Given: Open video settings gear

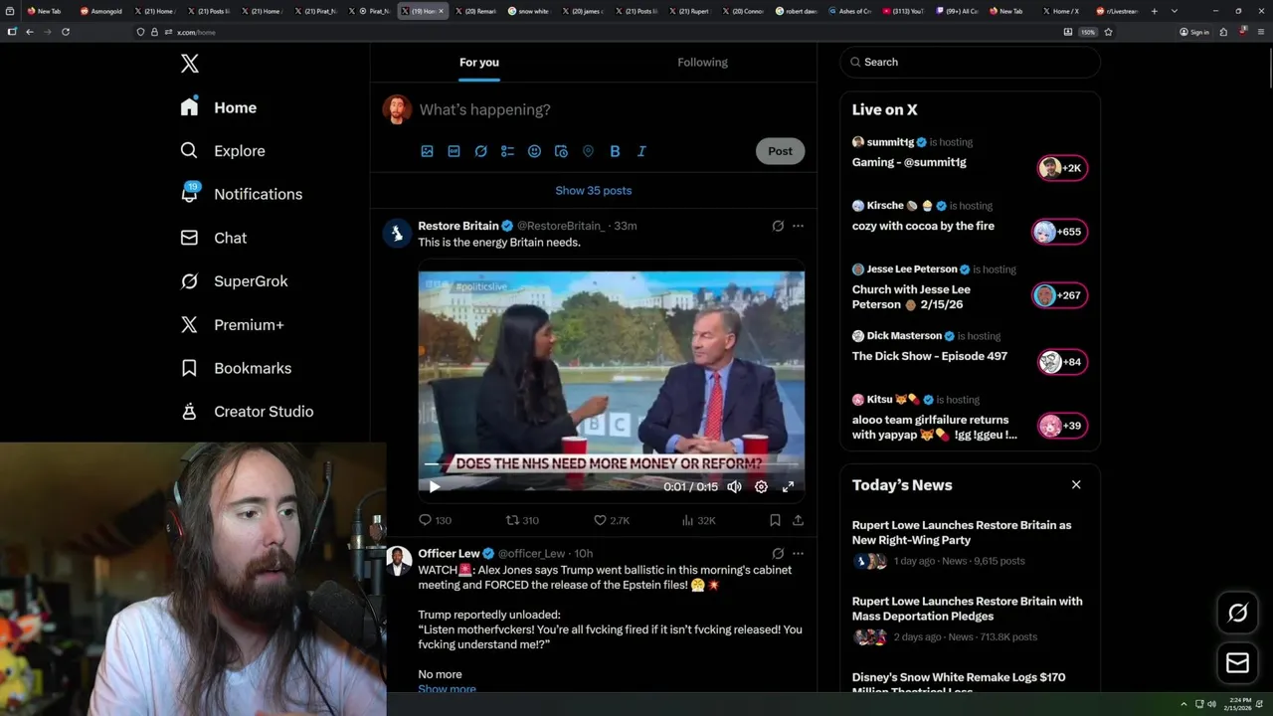Looking at the screenshot, I should coord(761,486).
